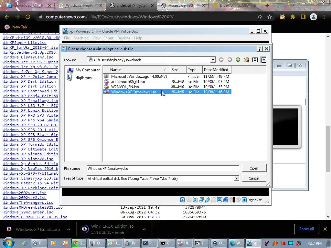
Task: Select the Microsoft Windo...ago folder row
Action: click(x=167, y=76)
